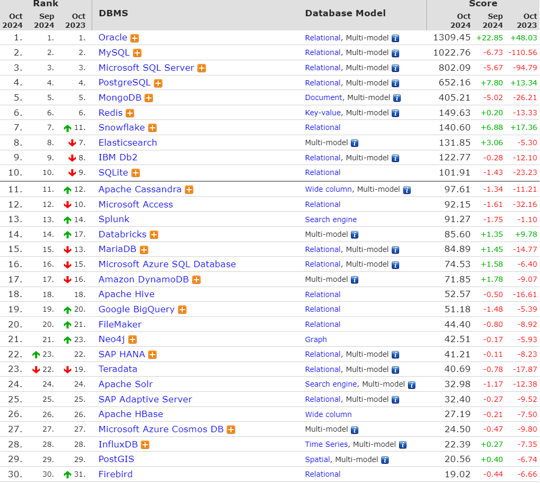Open the Search engine link for Splunk
The image size is (540, 483).
pyautogui.click(x=331, y=220)
